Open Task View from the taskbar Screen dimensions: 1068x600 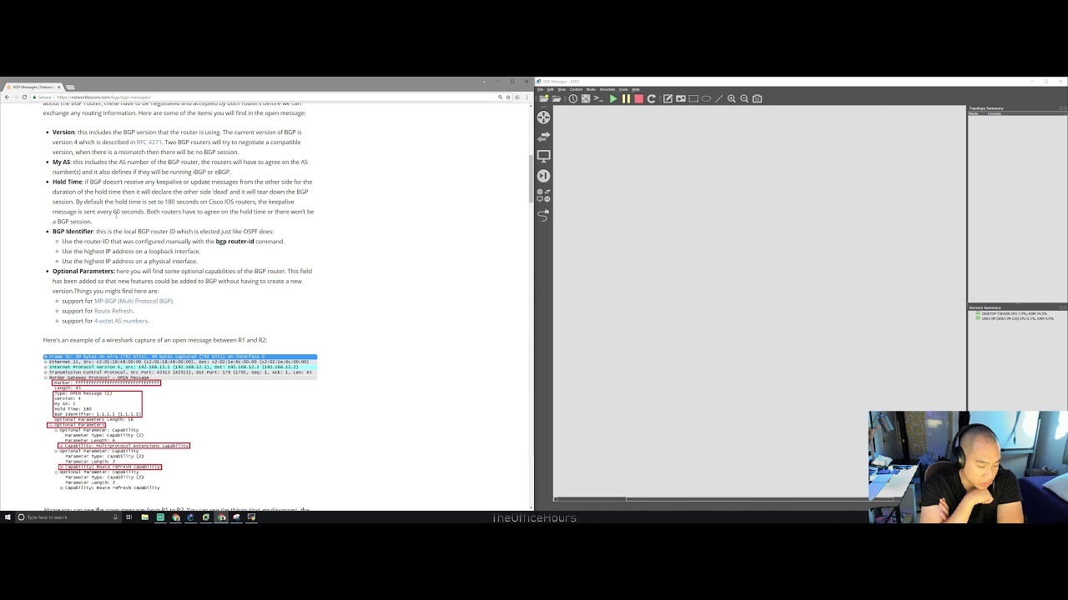[x=128, y=517]
